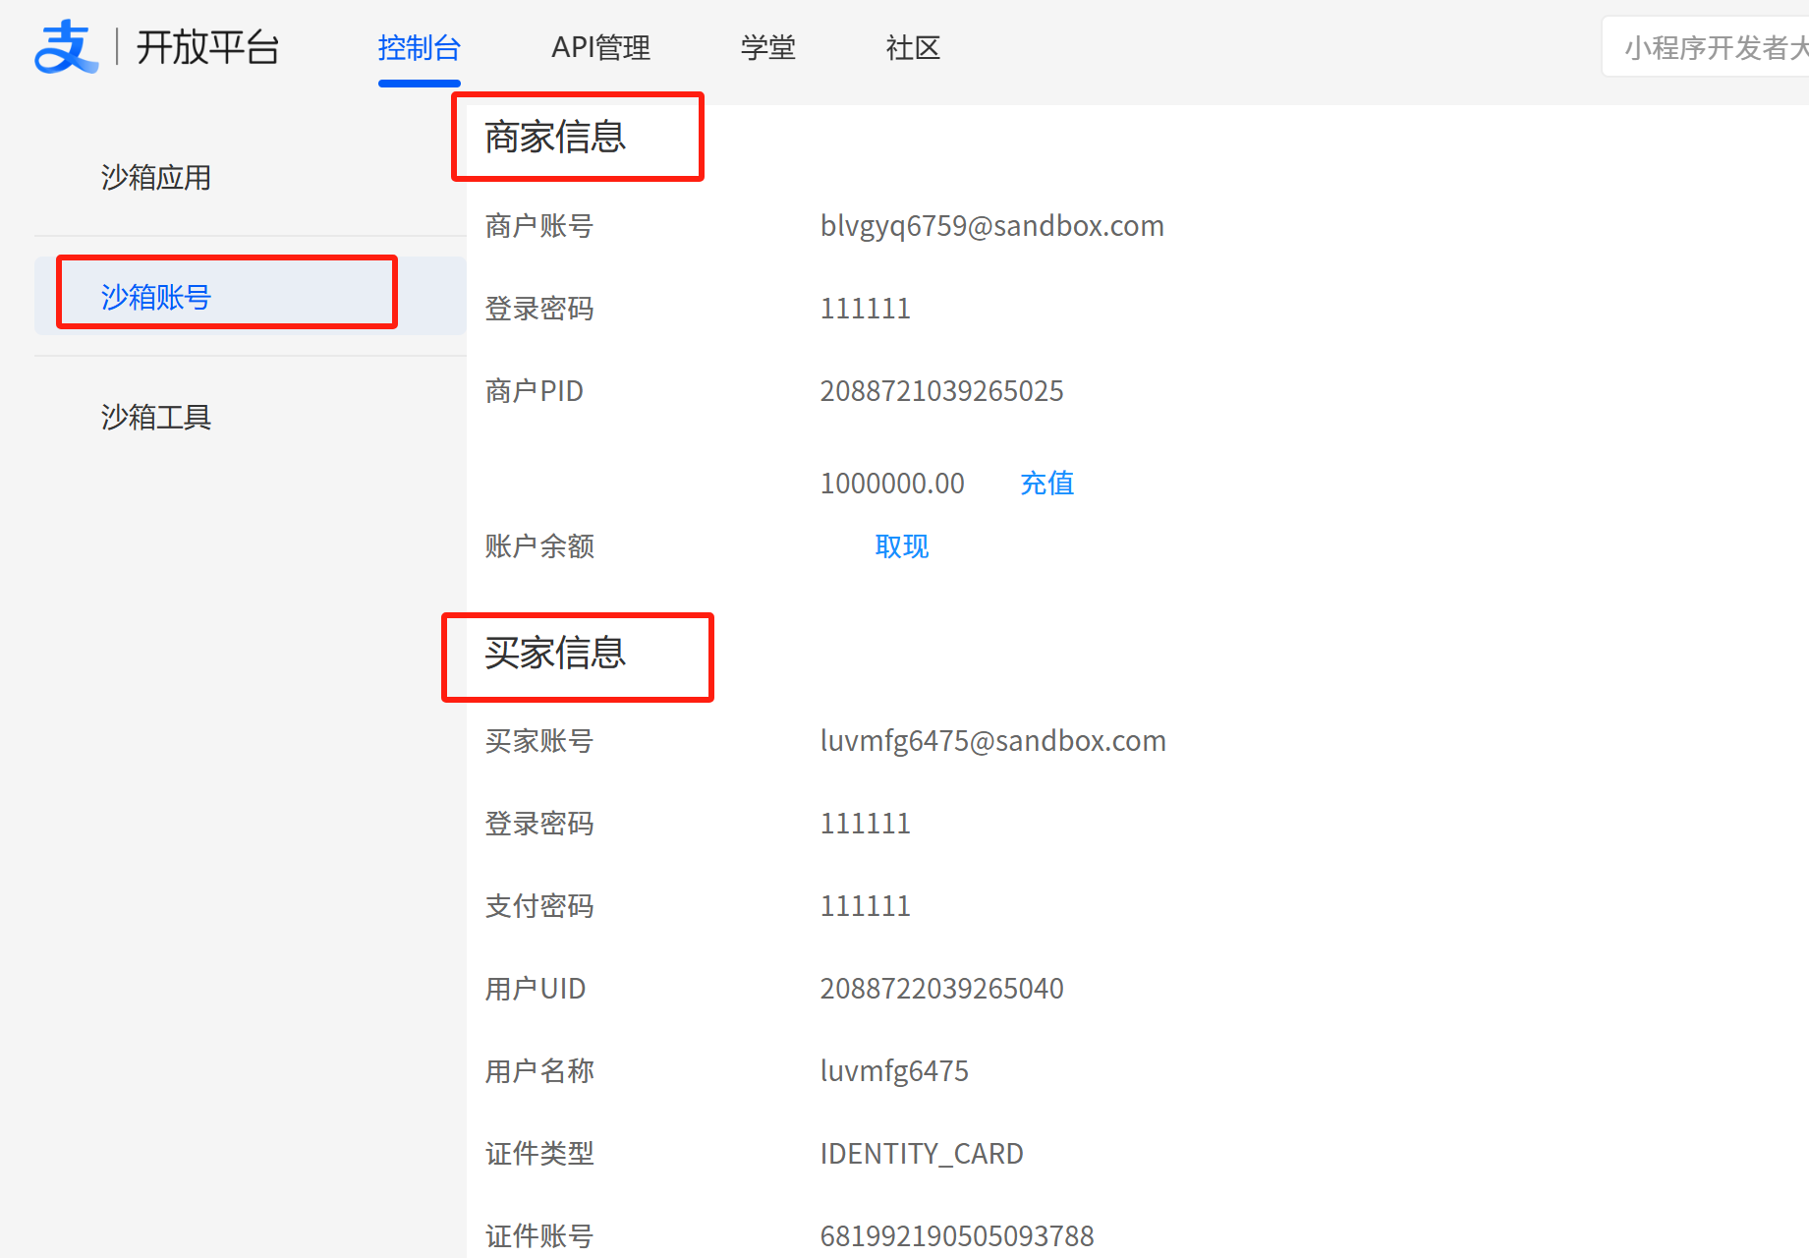Click 用户名称 value luvmfg6475
Screen dimensions: 1809x1258
pyautogui.click(x=894, y=1071)
